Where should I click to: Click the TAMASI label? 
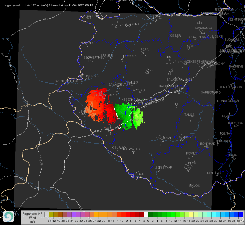click(190, 114)
